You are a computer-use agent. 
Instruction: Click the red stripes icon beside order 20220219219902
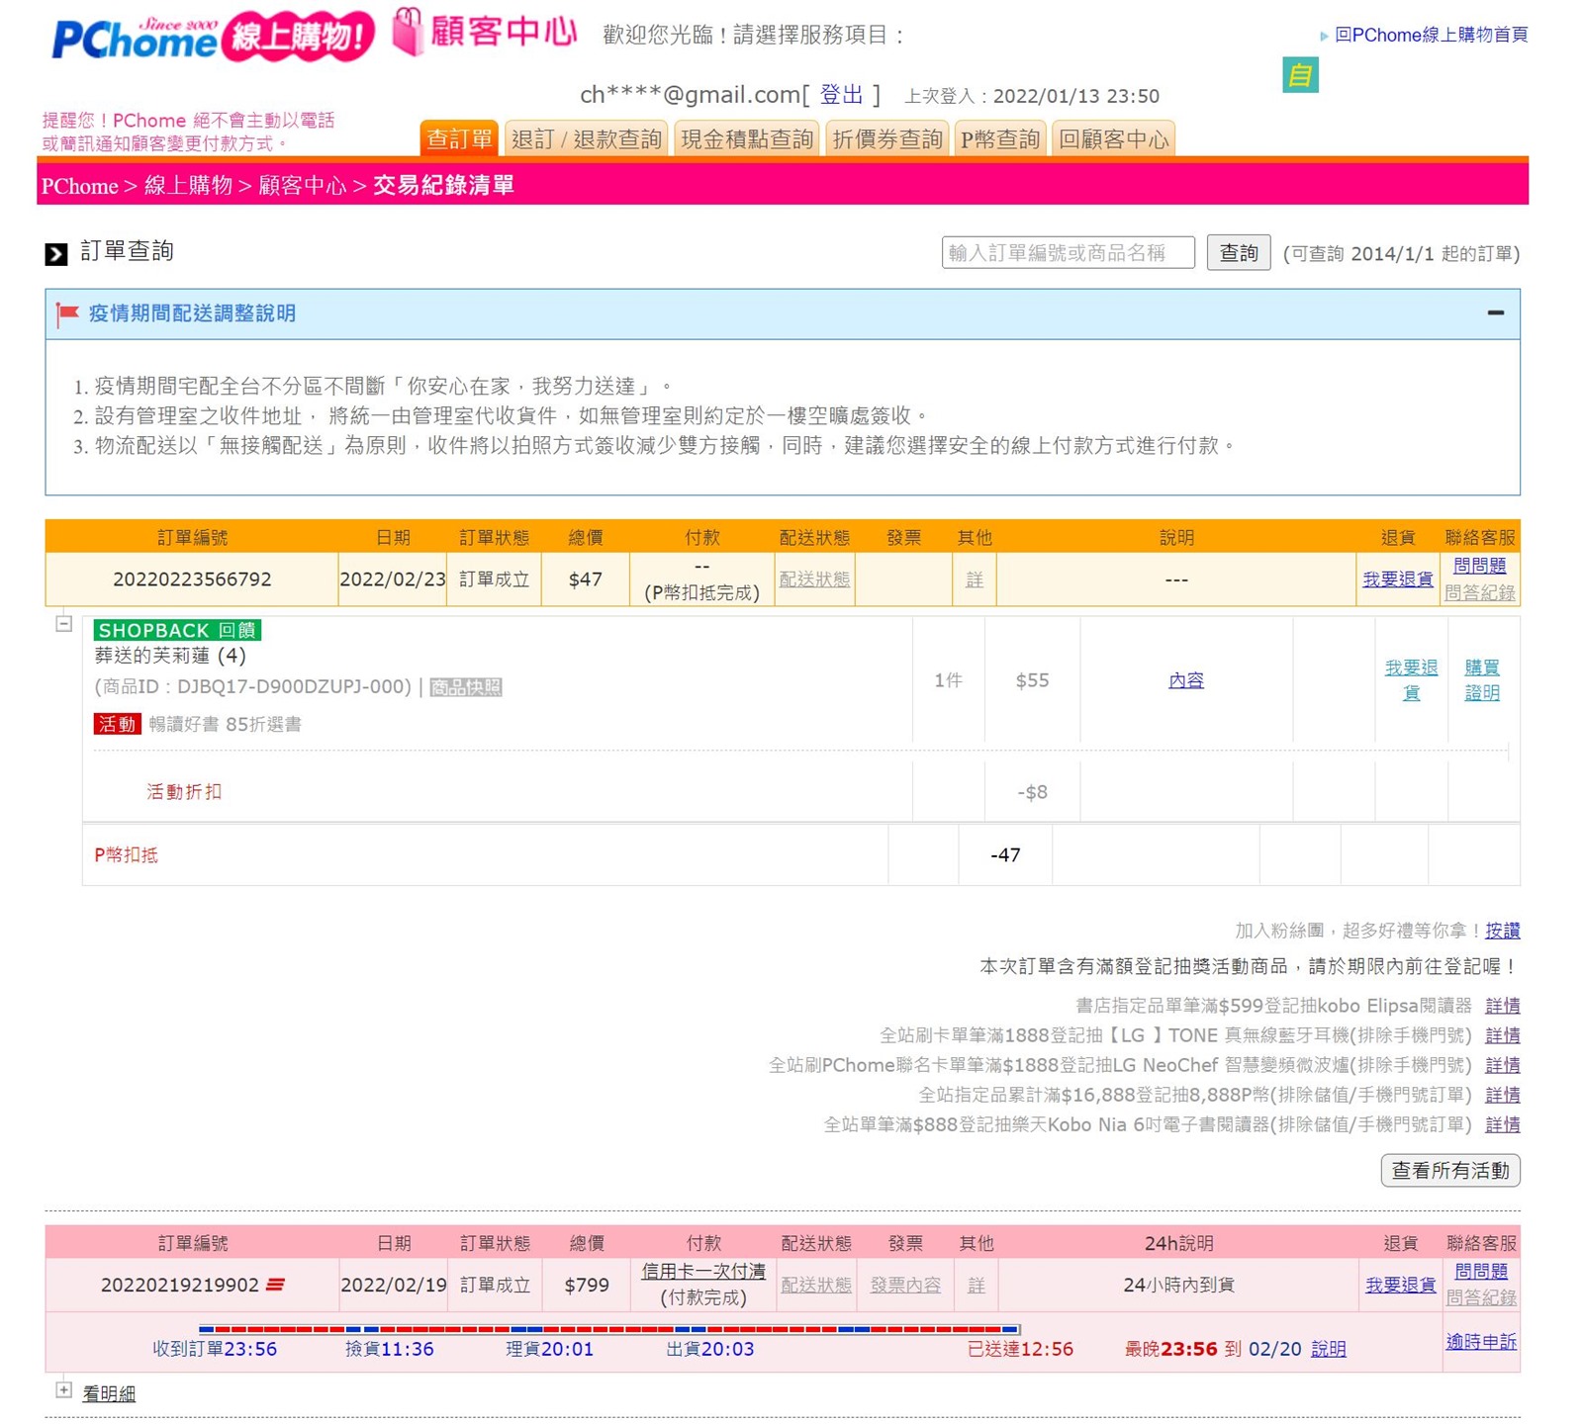pyautogui.click(x=276, y=1285)
